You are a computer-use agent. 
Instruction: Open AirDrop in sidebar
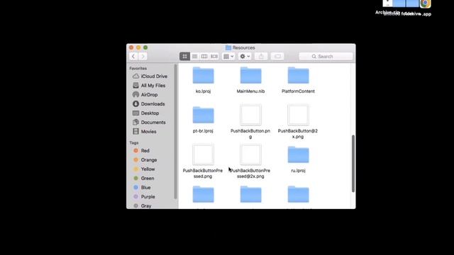(x=145, y=95)
